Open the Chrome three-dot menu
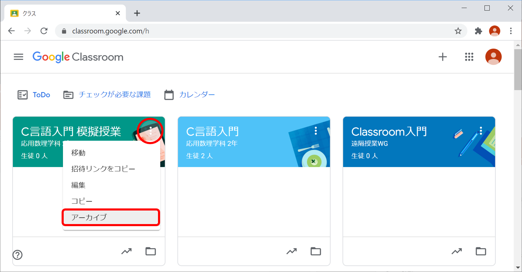522x272 pixels. coord(511,31)
